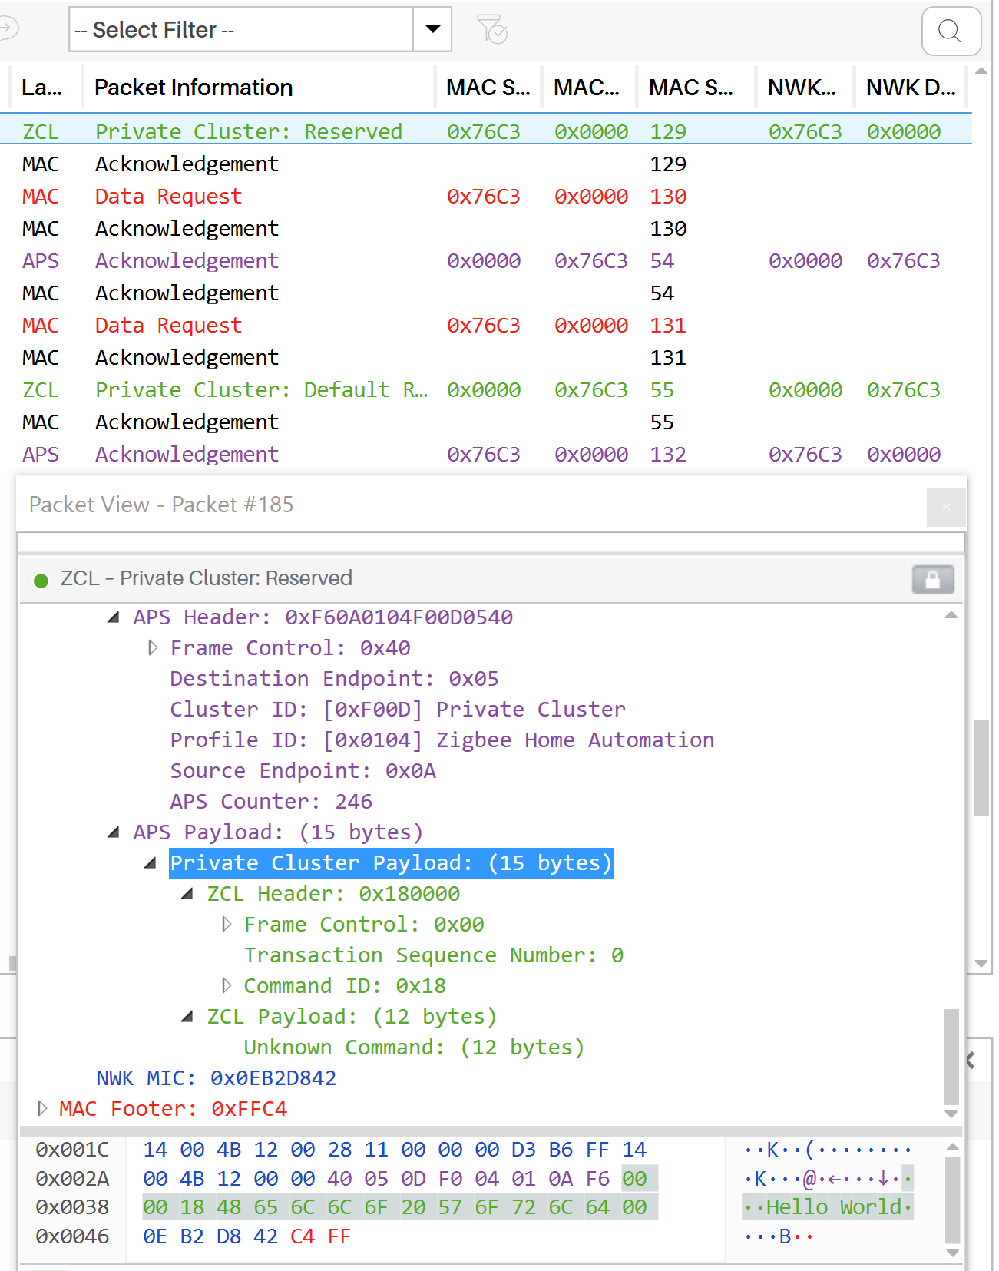999x1271 pixels.
Task: Select MAC Data Request packet with sequence 130
Action: point(169,197)
